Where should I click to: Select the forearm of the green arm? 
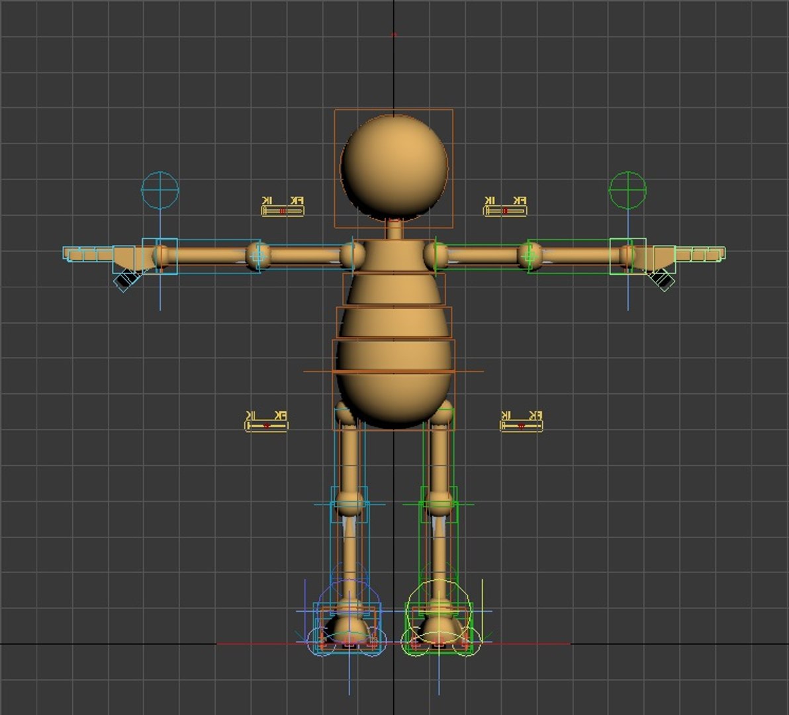coord(582,256)
